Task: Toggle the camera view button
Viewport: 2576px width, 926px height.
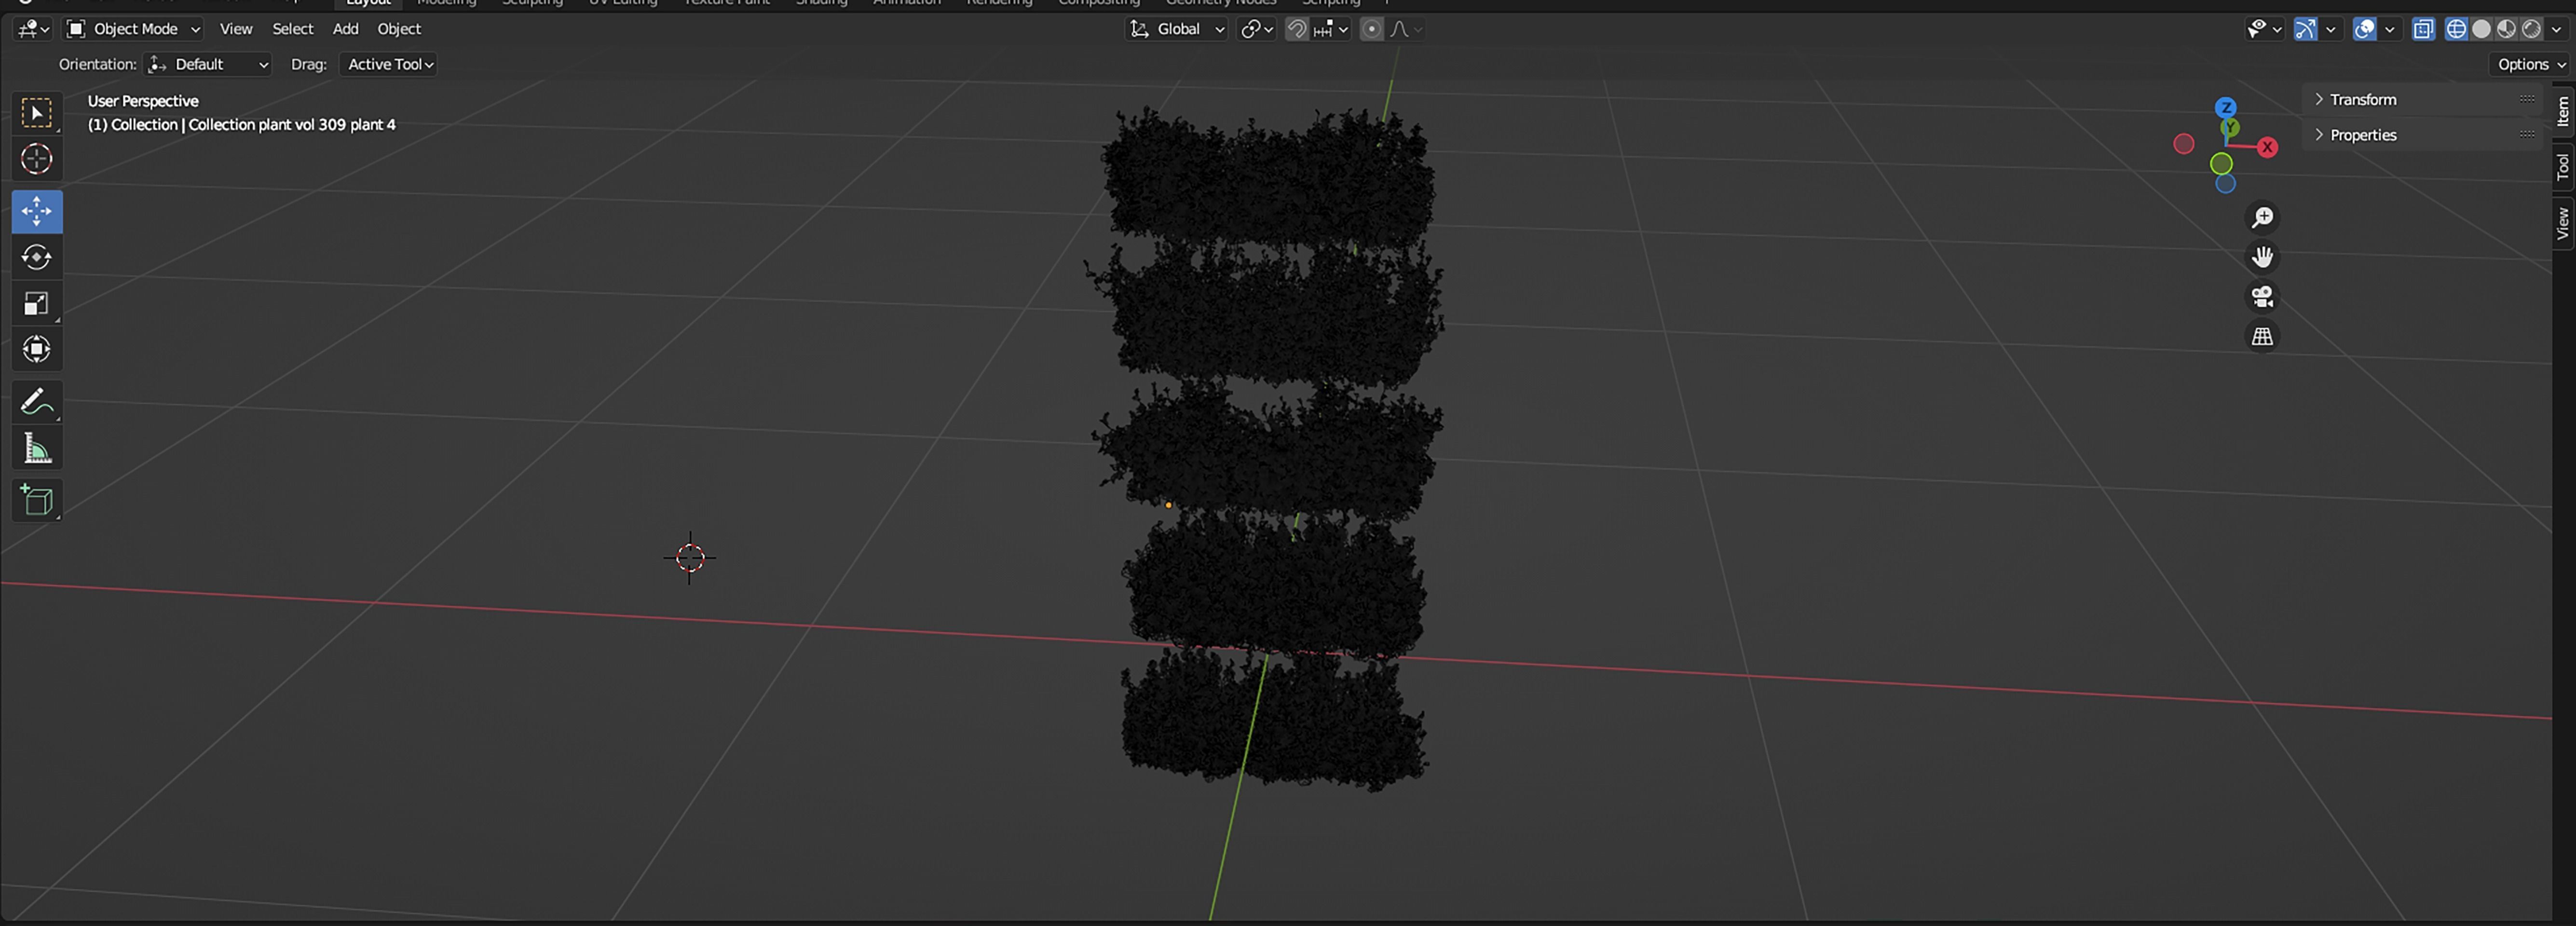Action: [x=2262, y=297]
